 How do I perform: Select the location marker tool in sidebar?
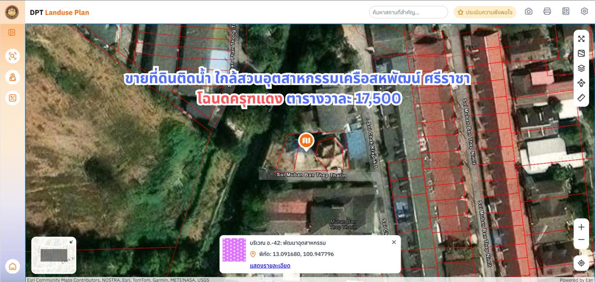click(12, 77)
